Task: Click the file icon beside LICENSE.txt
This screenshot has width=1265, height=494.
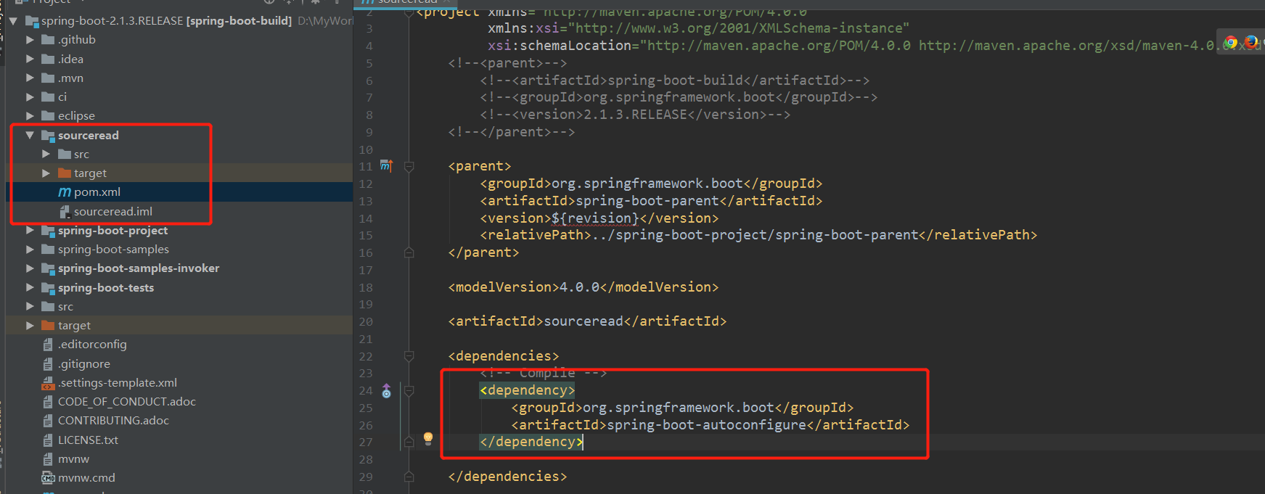Action: (48, 440)
